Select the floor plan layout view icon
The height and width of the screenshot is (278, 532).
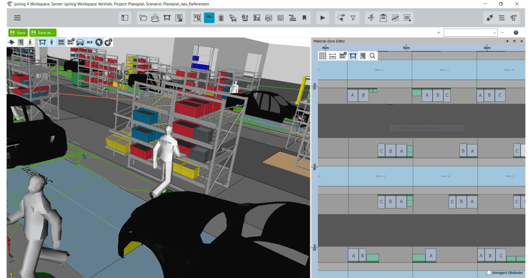coord(197,18)
